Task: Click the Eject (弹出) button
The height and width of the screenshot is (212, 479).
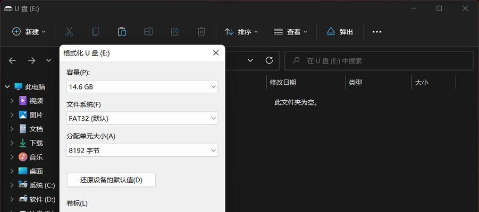Action: coord(340,32)
